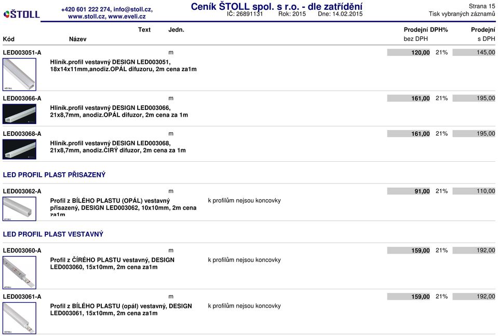
Task: Click the Název column header
Action: (77, 39)
